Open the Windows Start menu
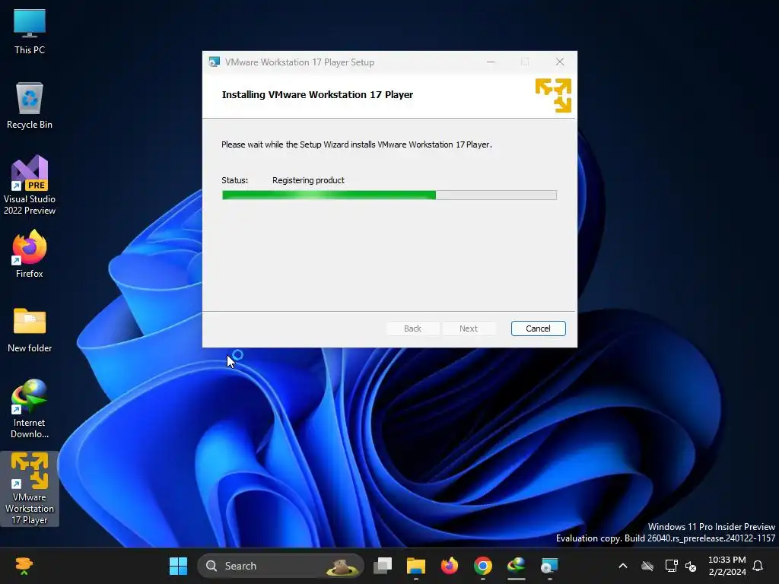779x584 pixels. [x=178, y=566]
